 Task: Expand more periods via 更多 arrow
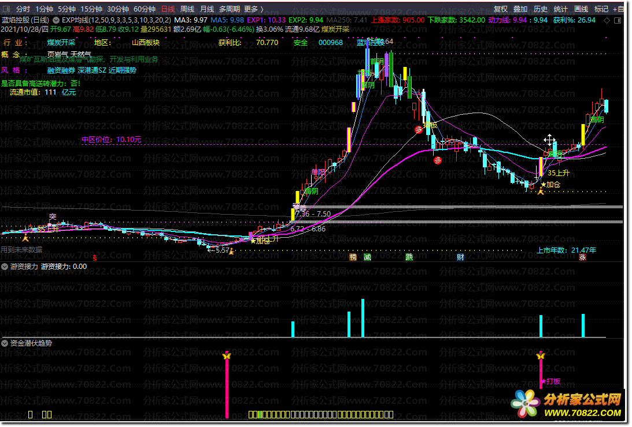(253, 9)
